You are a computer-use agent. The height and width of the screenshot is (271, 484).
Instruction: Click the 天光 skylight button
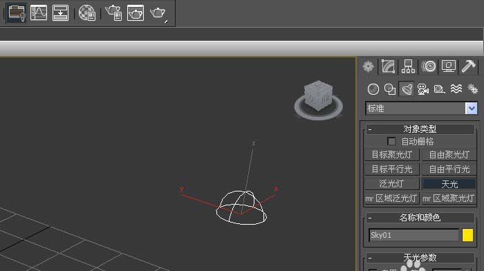pyautogui.click(x=449, y=184)
